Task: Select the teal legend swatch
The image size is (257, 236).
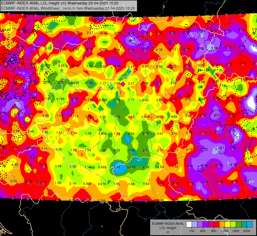Action: [x=244, y=224]
